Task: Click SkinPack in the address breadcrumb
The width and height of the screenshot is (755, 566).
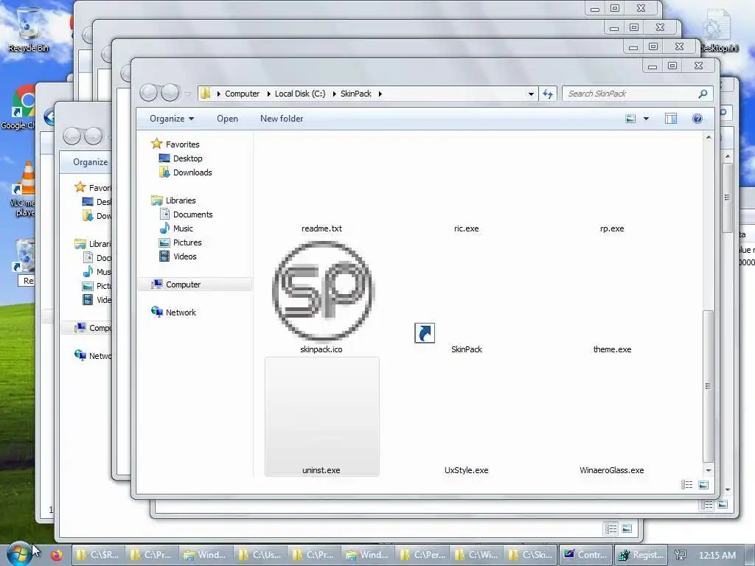Action: (x=356, y=94)
